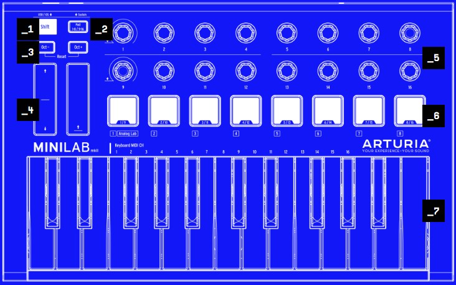Select rotary knob 10
This screenshot has height=285, width=456.
point(164,70)
